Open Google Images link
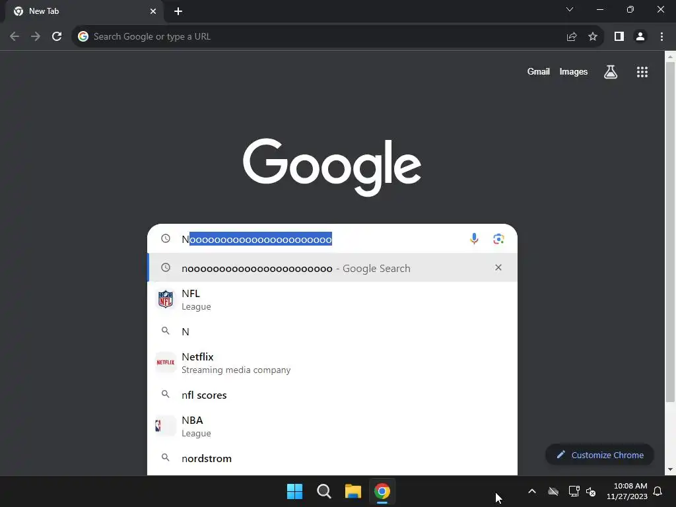This screenshot has width=676, height=507. [574, 71]
